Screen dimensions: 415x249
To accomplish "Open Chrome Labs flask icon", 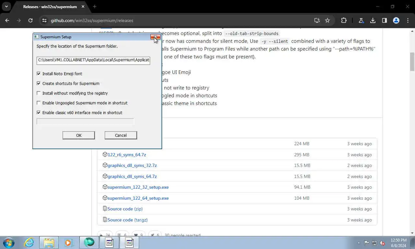I will click(x=361, y=20).
